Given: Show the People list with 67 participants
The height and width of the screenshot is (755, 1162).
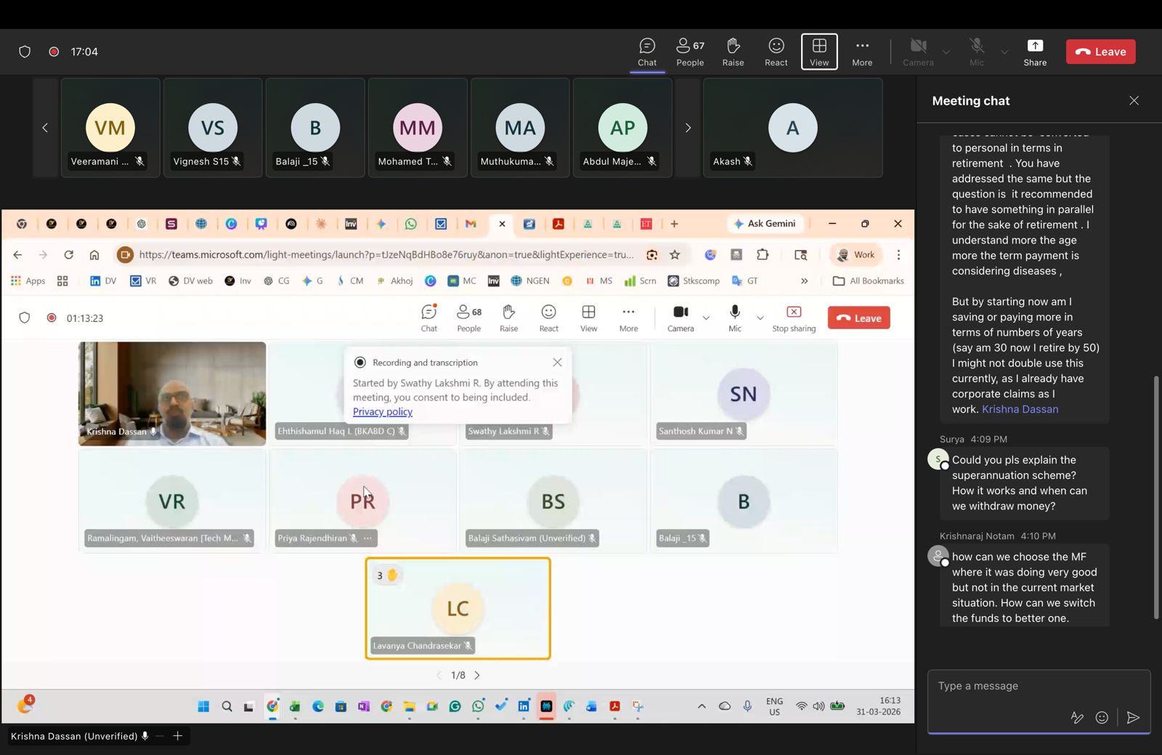Looking at the screenshot, I should (690, 52).
